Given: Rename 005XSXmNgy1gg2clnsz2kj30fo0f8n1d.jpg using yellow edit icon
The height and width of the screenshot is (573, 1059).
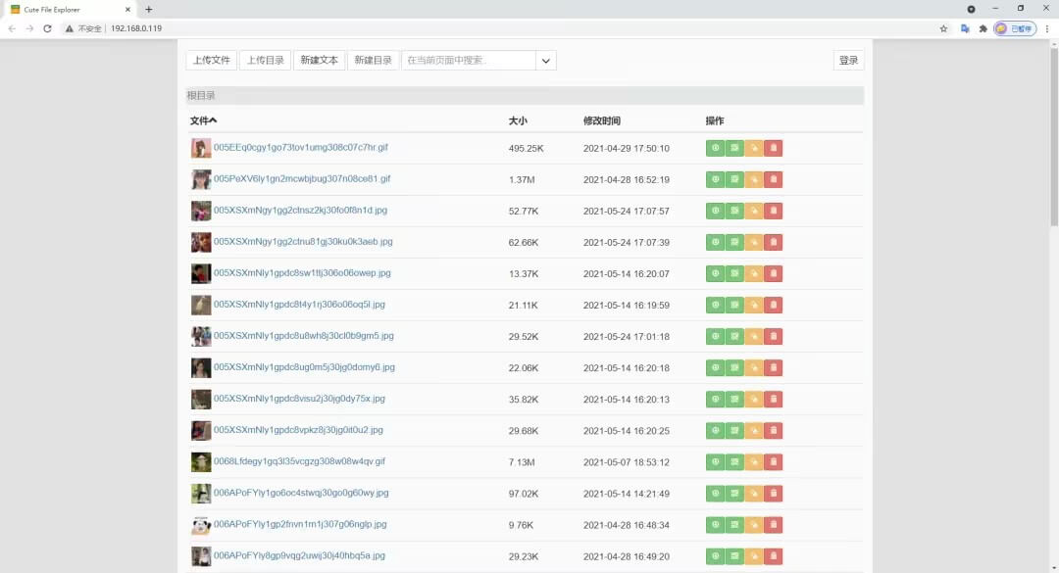Looking at the screenshot, I should tap(754, 210).
